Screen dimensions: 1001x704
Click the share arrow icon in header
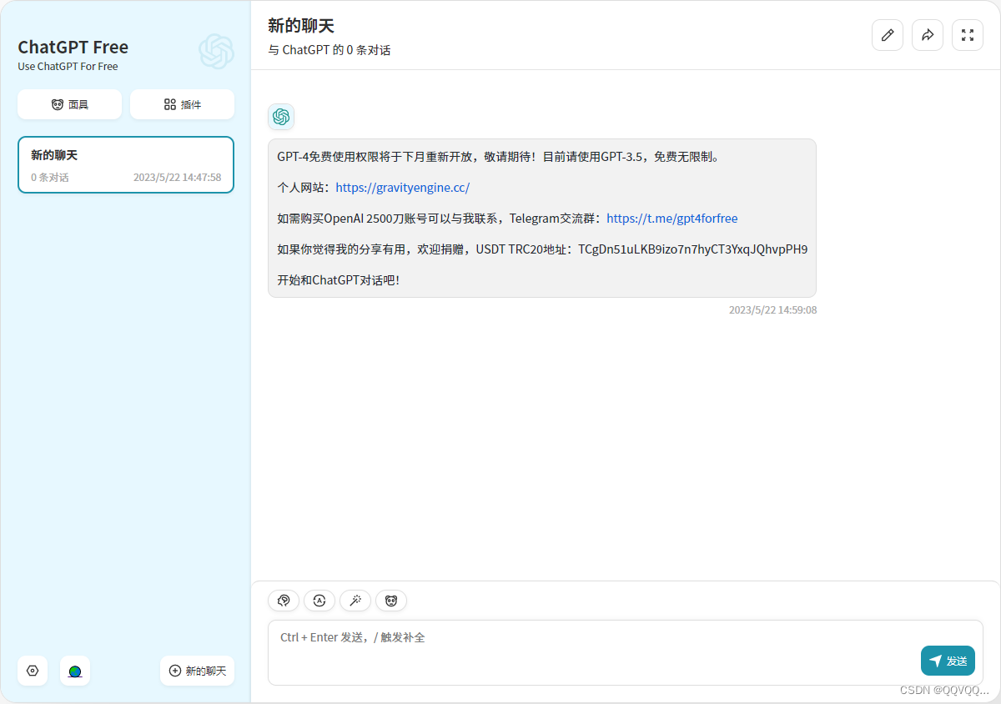(928, 35)
